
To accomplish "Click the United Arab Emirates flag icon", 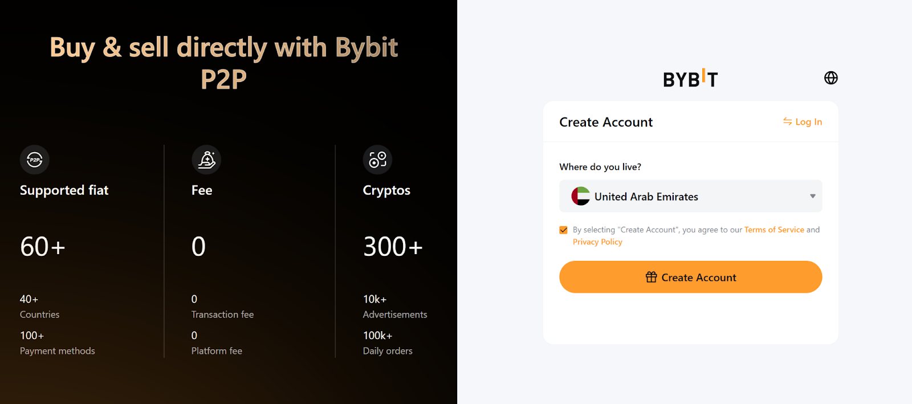I will [580, 196].
